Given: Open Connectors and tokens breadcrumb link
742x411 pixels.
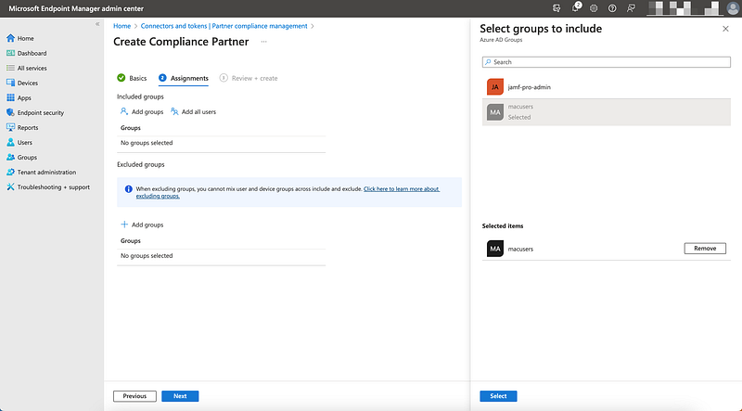Looking at the screenshot, I should click(x=224, y=26).
